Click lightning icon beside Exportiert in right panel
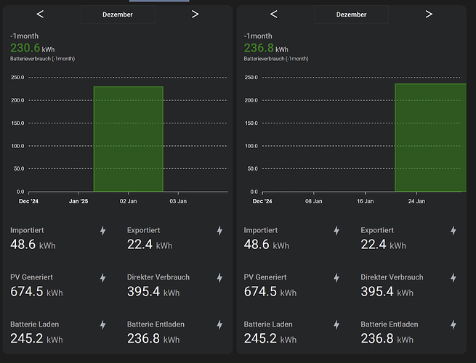 [x=453, y=231]
